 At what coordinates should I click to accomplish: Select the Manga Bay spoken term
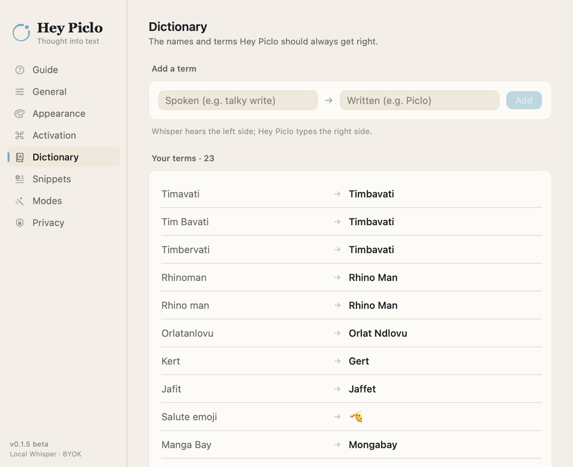(x=186, y=445)
